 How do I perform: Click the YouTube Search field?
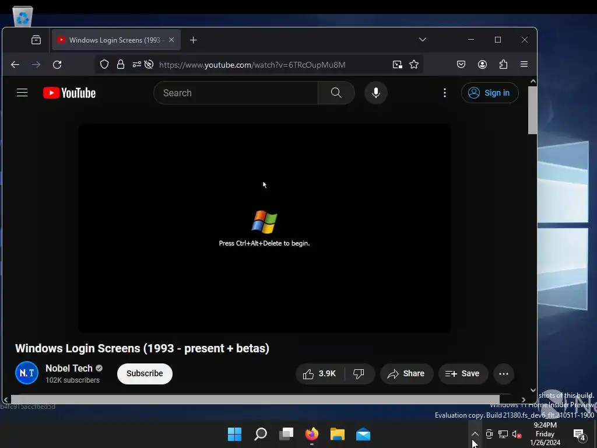(x=236, y=93)
